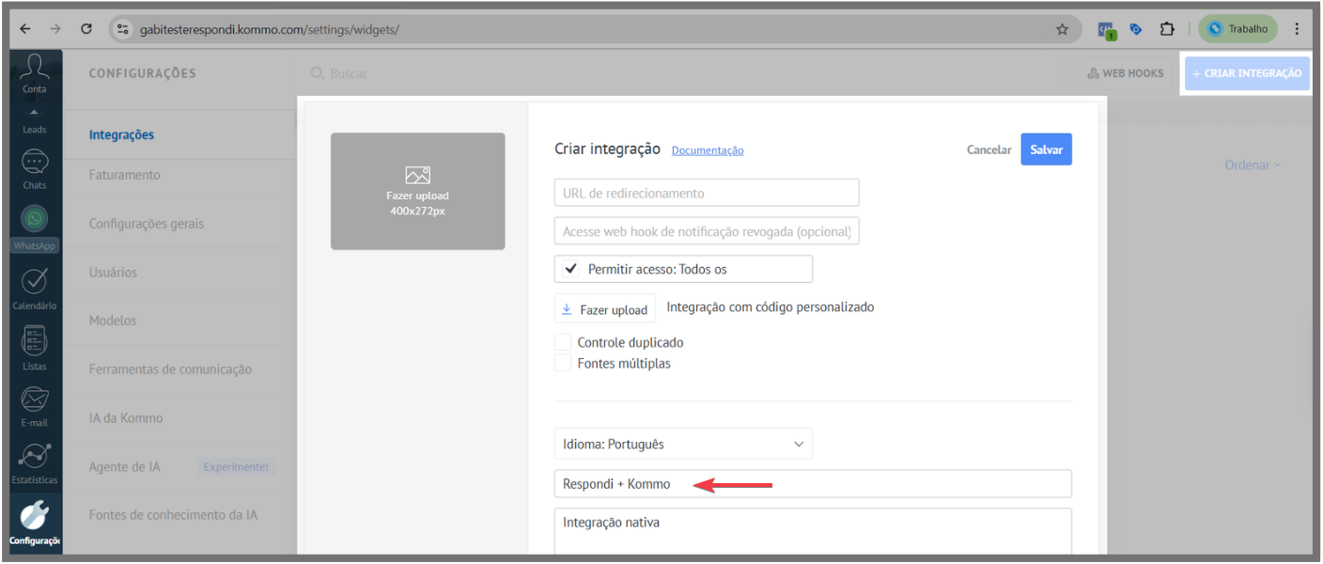Enable Fontes múltiplas checkbox

click(x=563, y=363)
